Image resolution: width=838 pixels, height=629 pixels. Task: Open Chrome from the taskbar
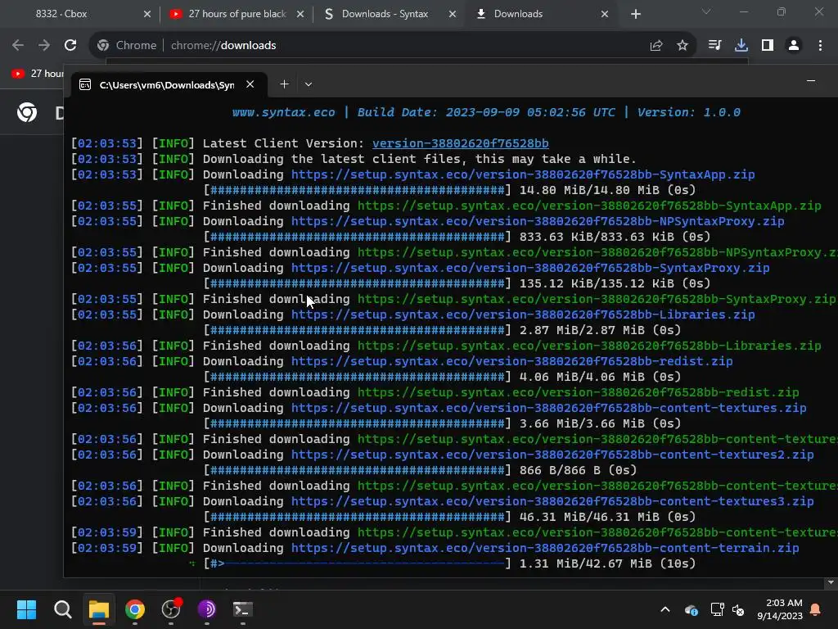135,609
